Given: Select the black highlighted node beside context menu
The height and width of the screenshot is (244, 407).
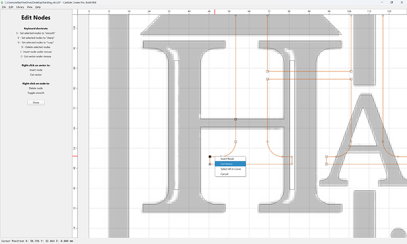Looking at the screenshot, I should [210, 157].
